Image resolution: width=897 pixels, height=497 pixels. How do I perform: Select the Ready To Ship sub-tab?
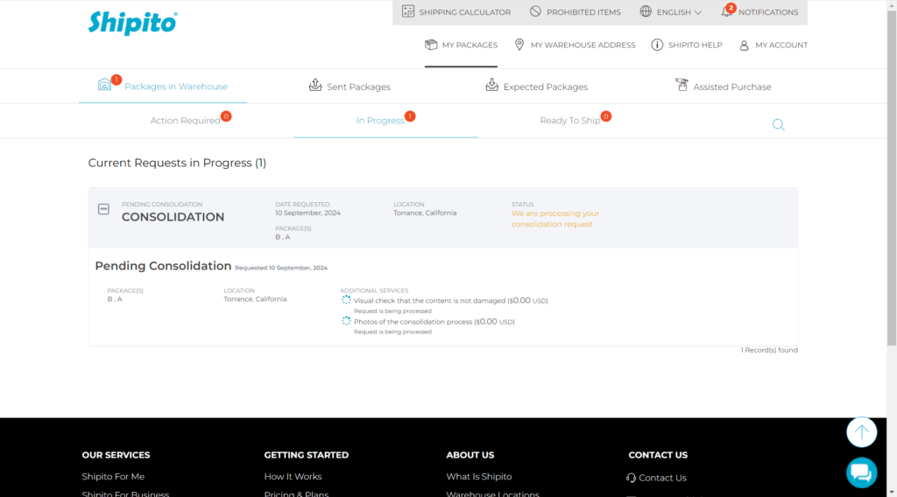pyautogui.click(x=569, y=121)
